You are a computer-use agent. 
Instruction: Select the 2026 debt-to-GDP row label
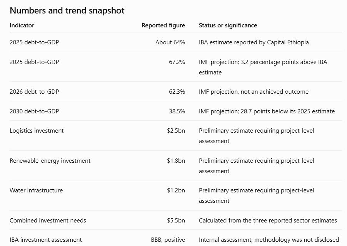point(34,92)
